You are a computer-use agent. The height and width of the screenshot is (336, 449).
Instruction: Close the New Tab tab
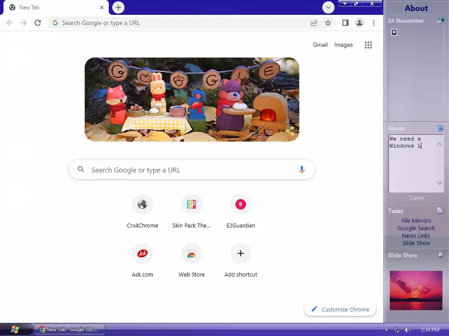point(102,7)
